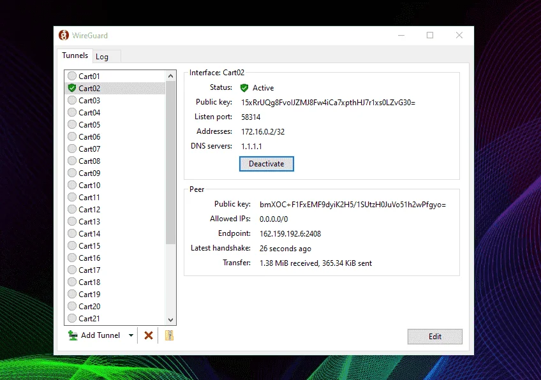Screen dimensions: 541x380
Task: Select the Cart09 tunnel
Action: (x=115, y=173)
